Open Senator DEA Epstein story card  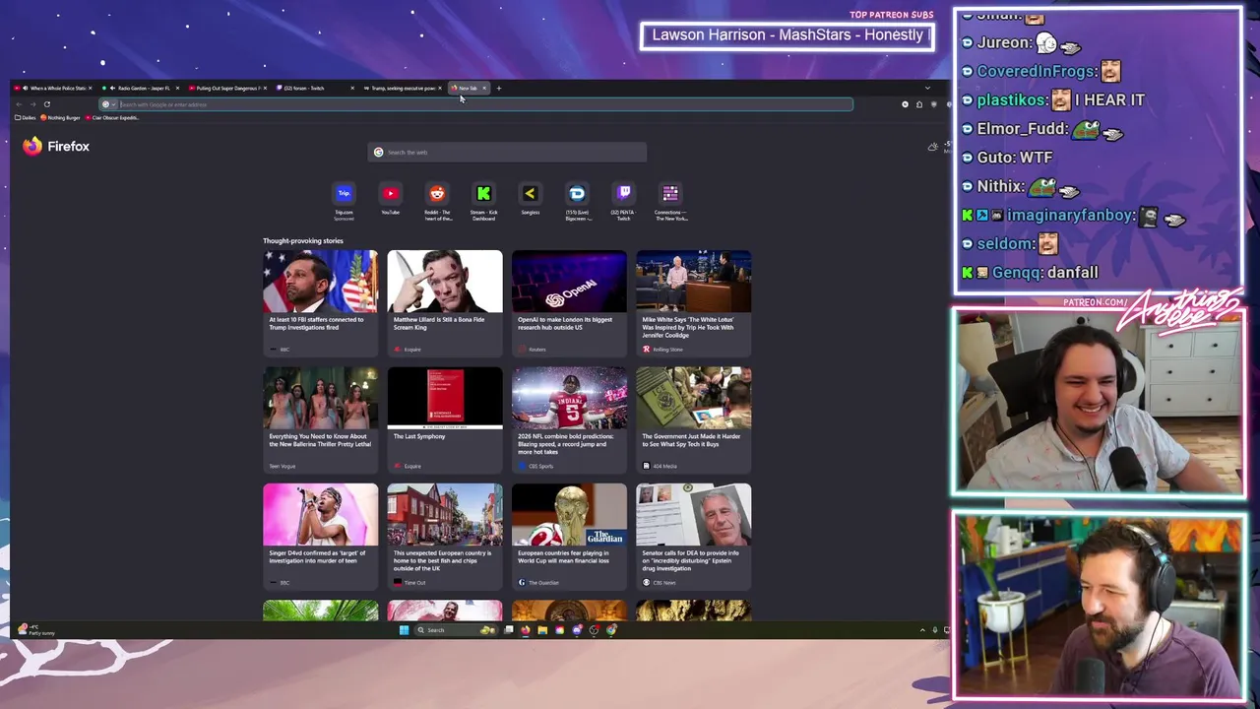click(694, 537)
